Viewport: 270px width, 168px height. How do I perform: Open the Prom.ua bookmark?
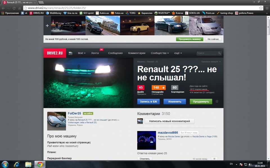[208, 13]
